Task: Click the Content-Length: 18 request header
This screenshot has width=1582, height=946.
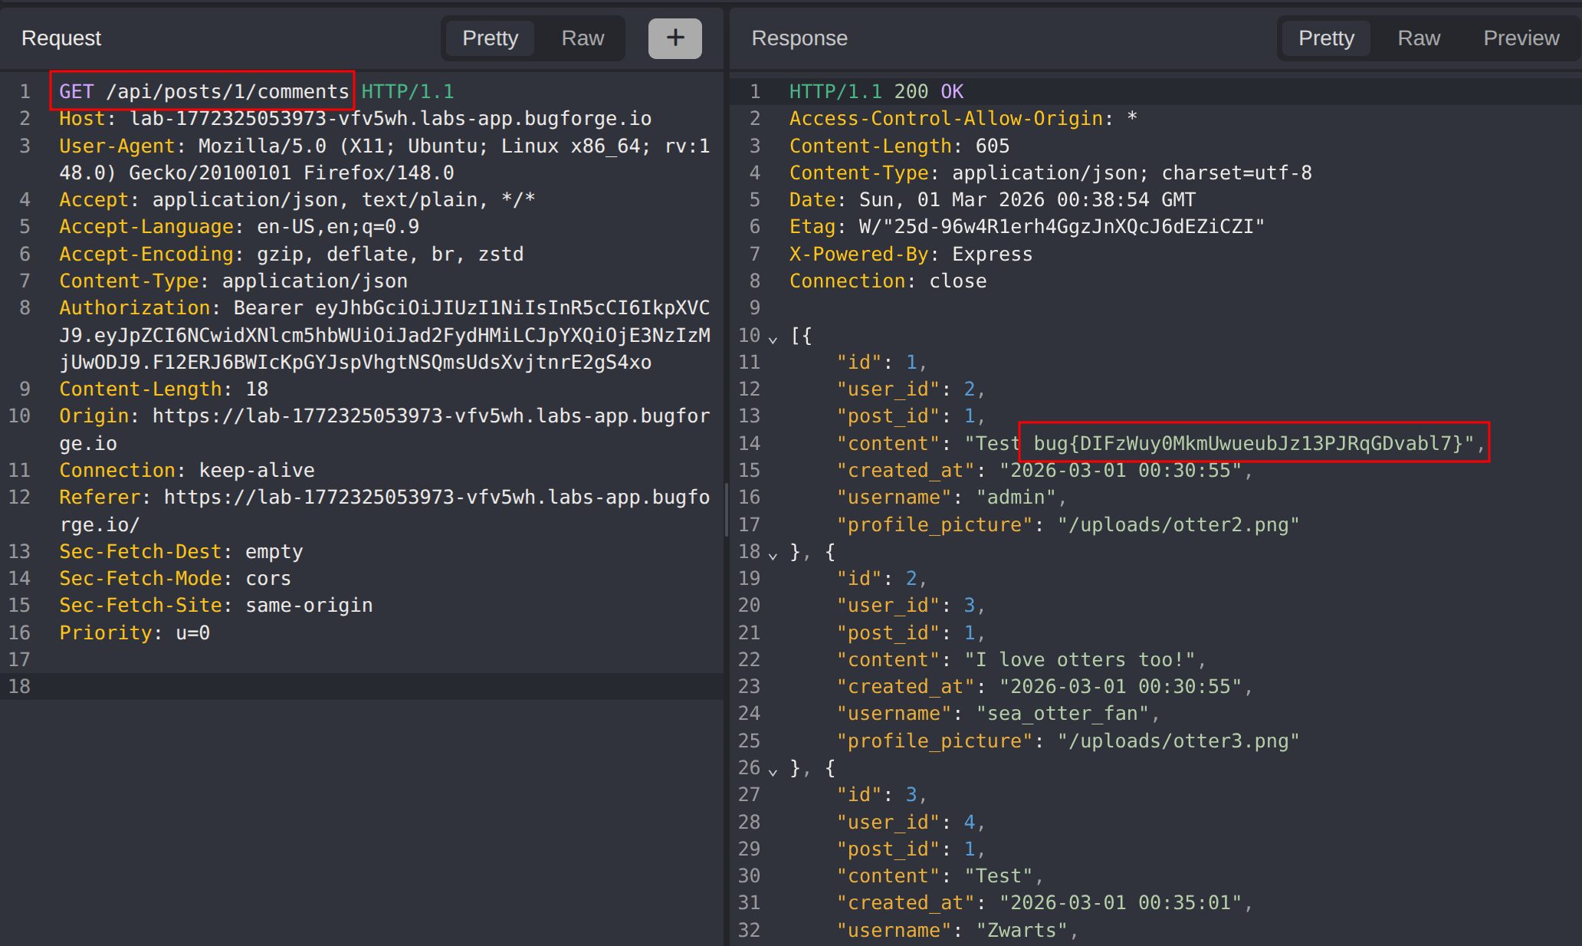Action: pos(163,389)
